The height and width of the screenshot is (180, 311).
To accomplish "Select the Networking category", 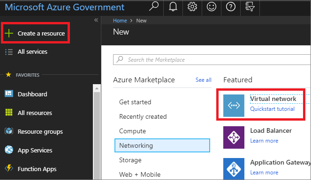I will click(162, 145).
